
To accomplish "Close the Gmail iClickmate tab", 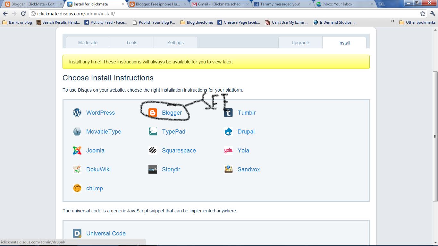I will point(248,4).
